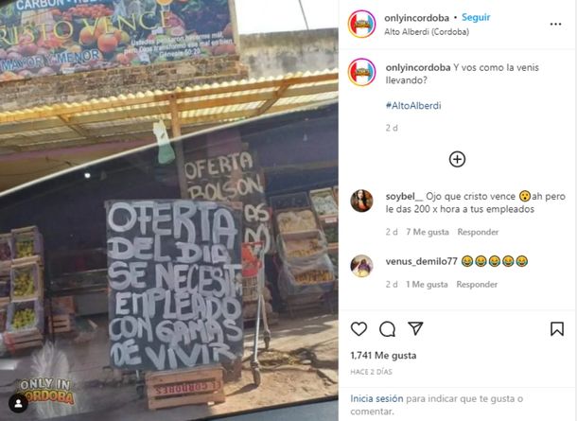Click the market photo in the post
Image resolution: width=577 pixels, height=421 pixels.
tap(169, 210)
